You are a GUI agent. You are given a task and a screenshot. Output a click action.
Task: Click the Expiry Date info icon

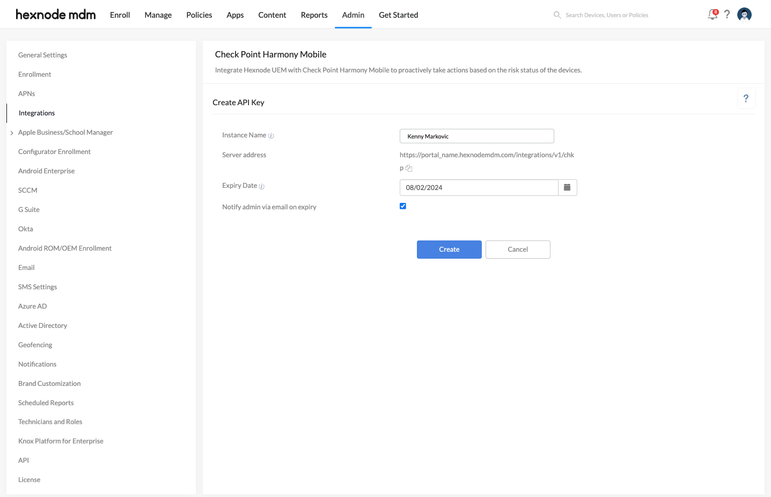tap(262, 186)
